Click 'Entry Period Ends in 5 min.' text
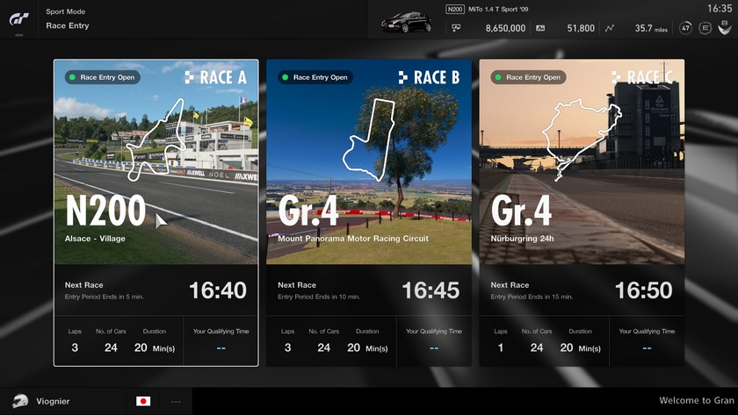Screen dimensions: 738x415 coord(104,297)
